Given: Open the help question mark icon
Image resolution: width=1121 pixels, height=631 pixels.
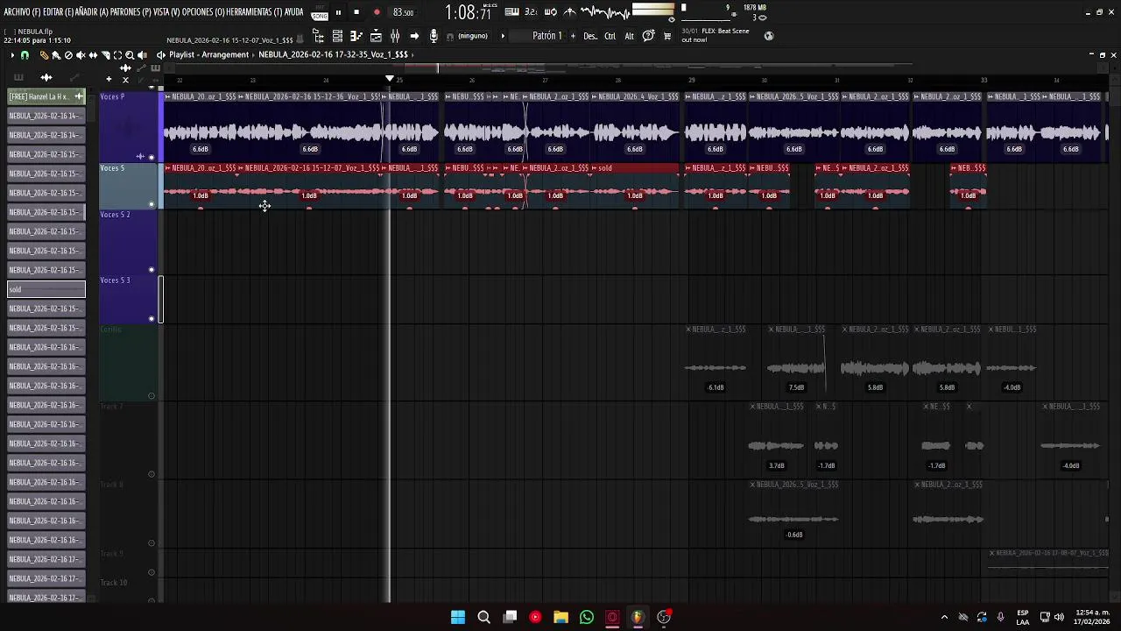Looking at the screenshot, I should [648, 36].
